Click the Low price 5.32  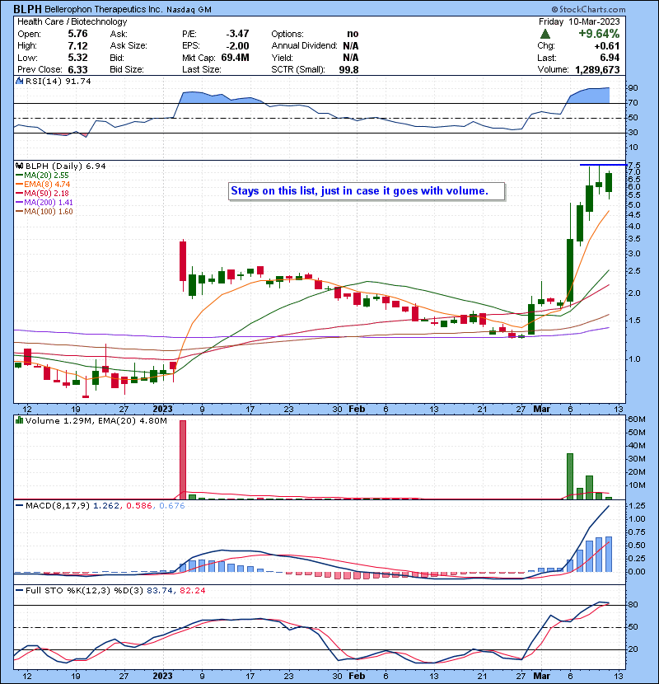tap(77, 58)
